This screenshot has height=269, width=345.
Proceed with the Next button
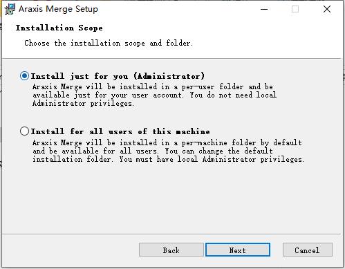tap(238, 250)
